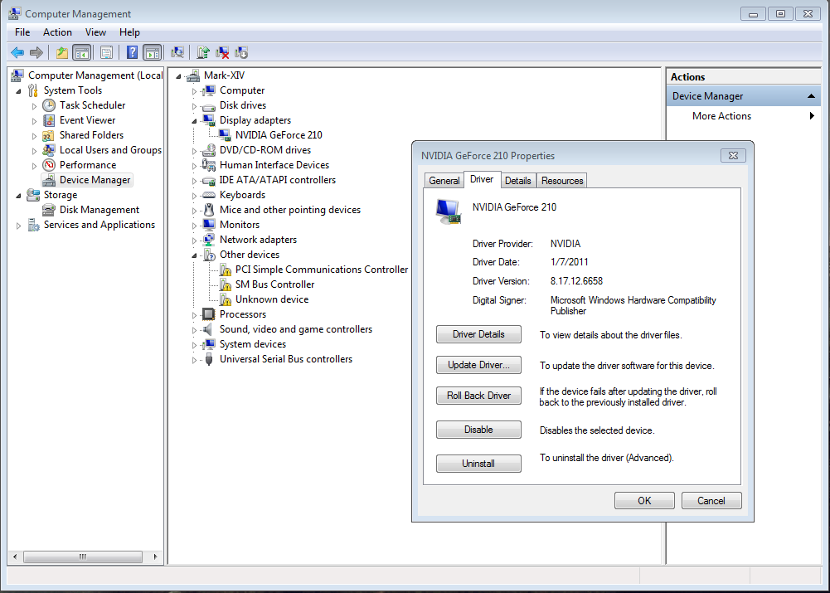Click the Task Scheduler clock icon

click(49, 105)
